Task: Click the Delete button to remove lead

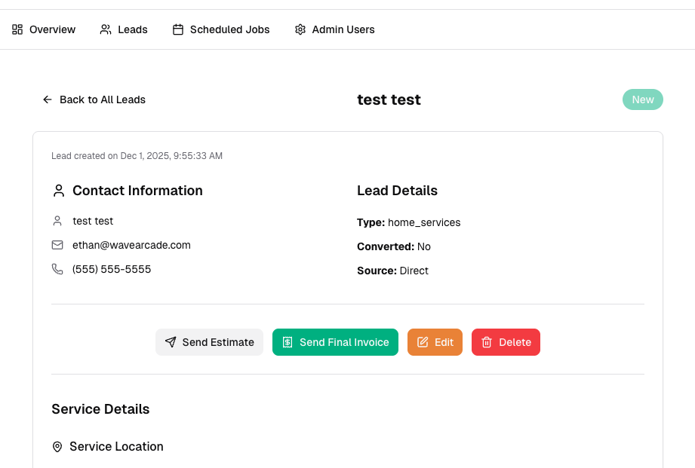Action: (x=506, y=342)
